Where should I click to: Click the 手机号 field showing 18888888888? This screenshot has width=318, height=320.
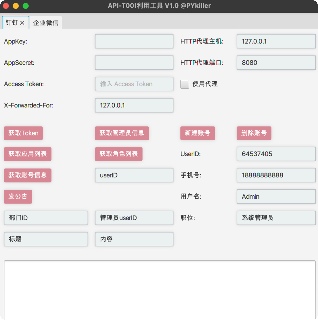point(276,175)
